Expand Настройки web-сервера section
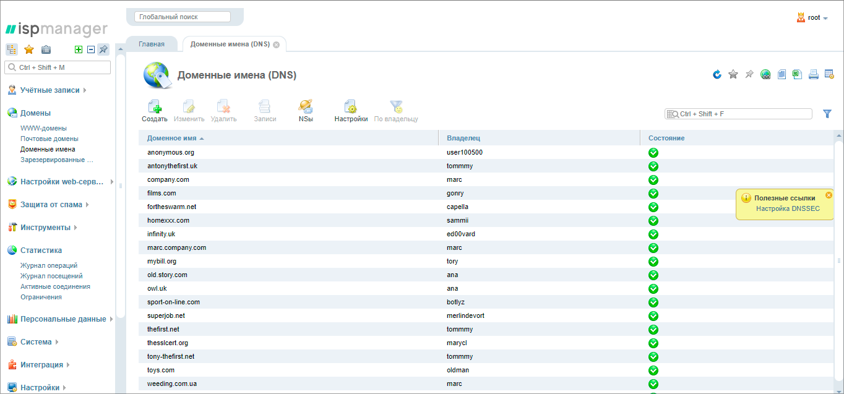Screen dimensions: 844x394 point(61,182)
